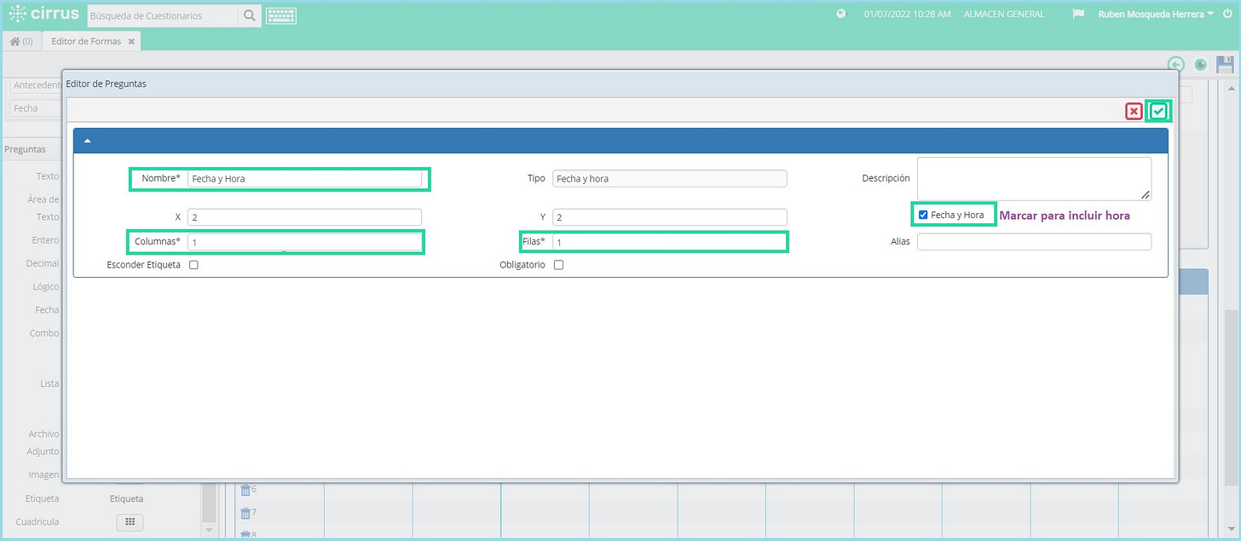1241x541 pixels.
Task: Click the X position input field
Action: click(x=304, y=217)
